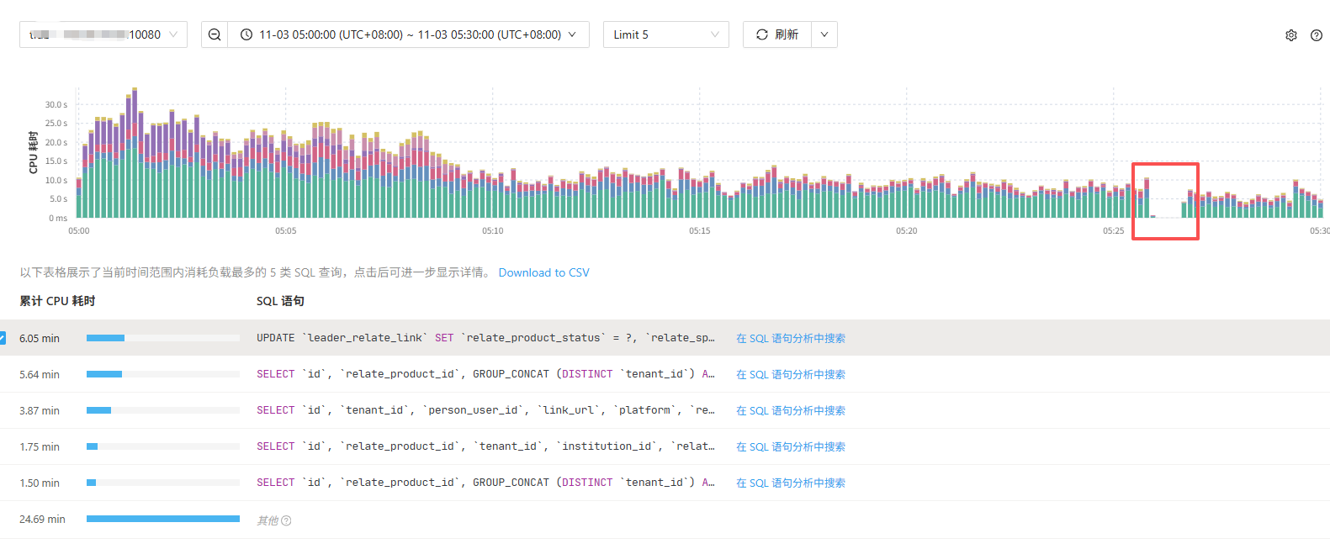Download the table via Download to CSV
Screen dimensions: 1330x549
click(x=543, y=272)
